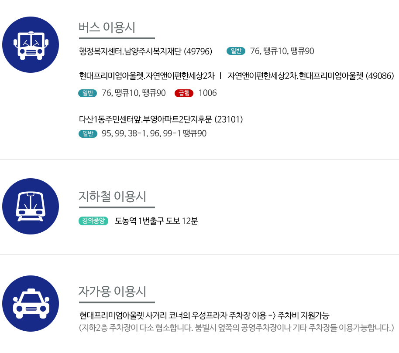Image resolution: width=399 pixels, height=353 pixels.
Task: Click express bus number 1006
Action: tap(208, 93)
